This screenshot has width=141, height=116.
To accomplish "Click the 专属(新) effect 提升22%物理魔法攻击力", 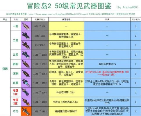I will (107, 102).
